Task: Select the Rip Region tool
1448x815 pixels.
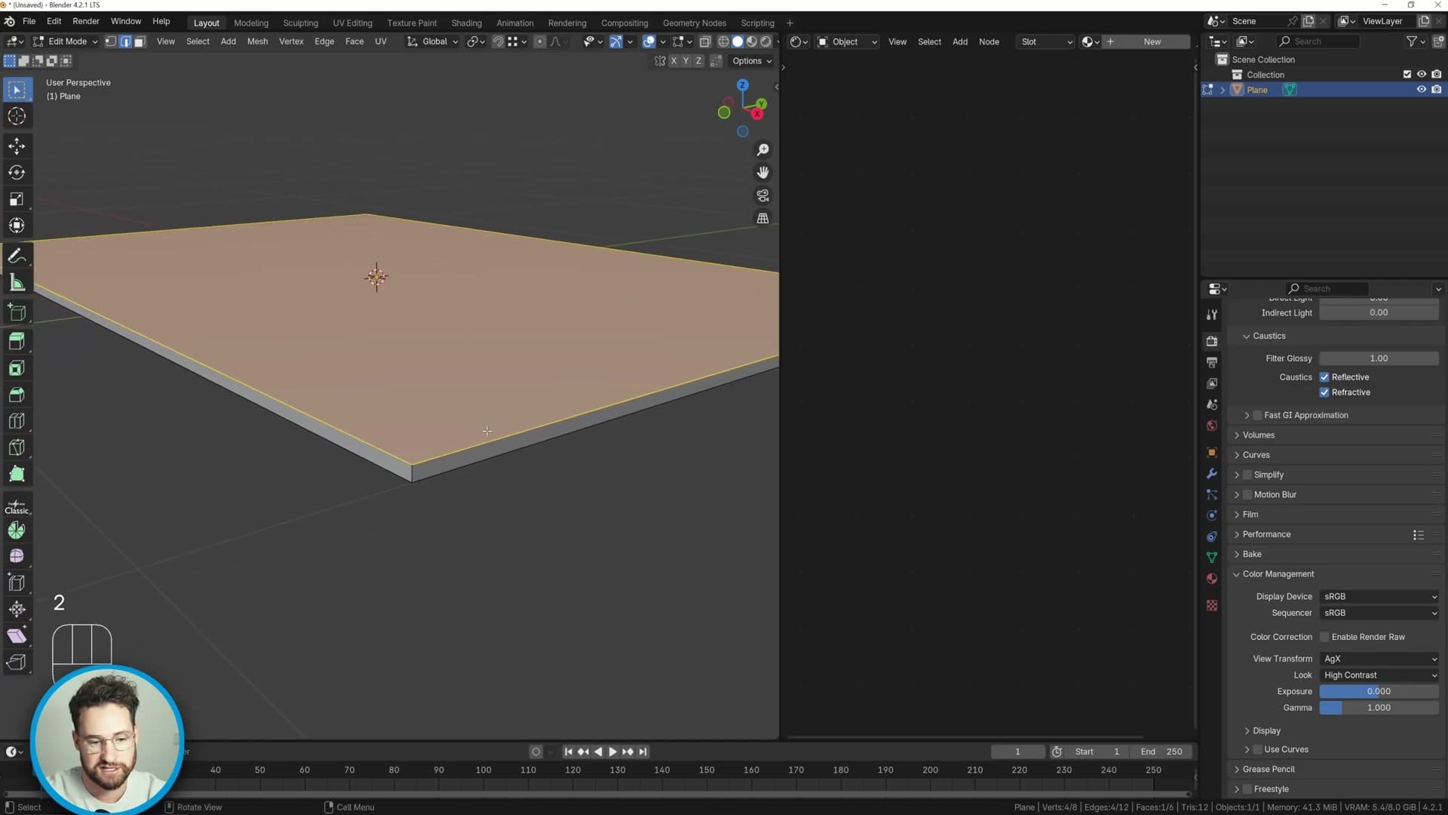Action: (17, 662)
